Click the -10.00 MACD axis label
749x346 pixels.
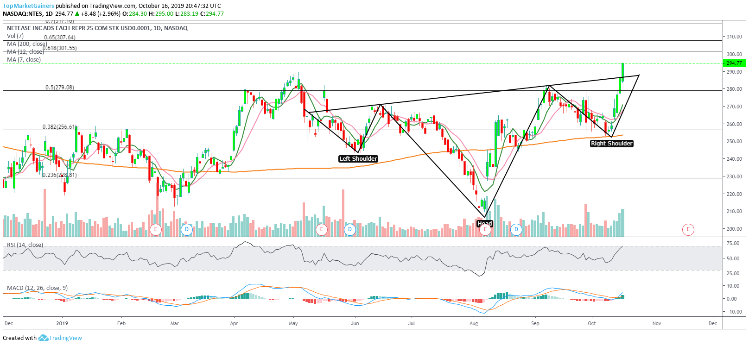pyautogui.click(x=734, y=312)
